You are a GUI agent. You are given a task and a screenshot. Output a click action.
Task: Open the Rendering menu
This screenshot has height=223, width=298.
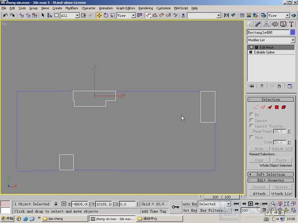click(x=146, y=8)
